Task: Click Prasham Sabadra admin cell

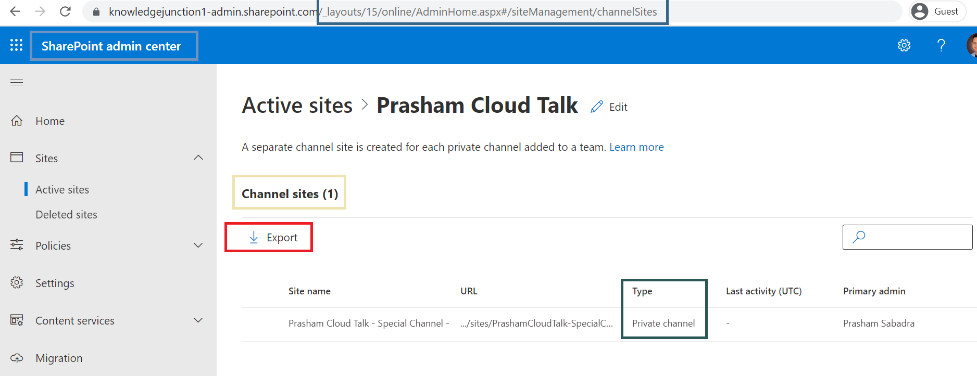Action: [879, 323]
